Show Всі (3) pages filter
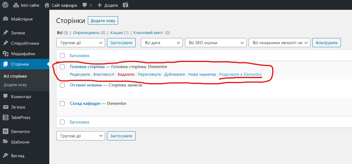The image size is (352, 164). [62, 33]
